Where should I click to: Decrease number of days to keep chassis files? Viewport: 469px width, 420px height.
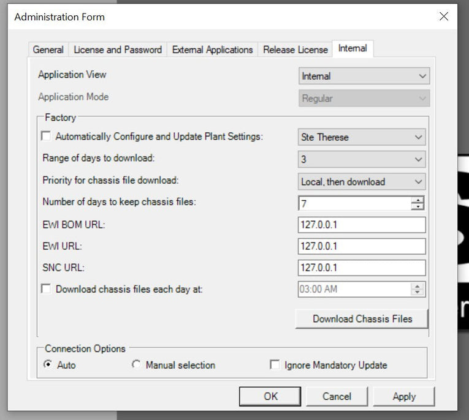(418, 207)
